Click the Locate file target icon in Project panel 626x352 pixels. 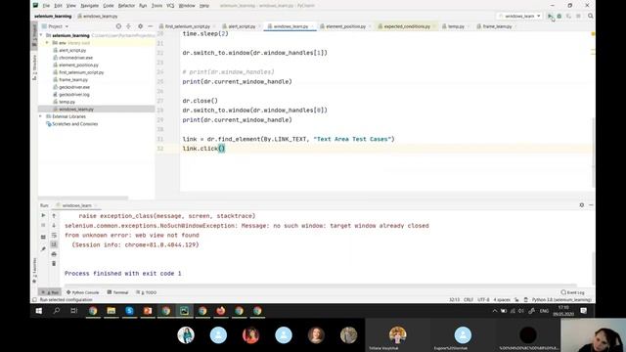(x=118, y=26)
